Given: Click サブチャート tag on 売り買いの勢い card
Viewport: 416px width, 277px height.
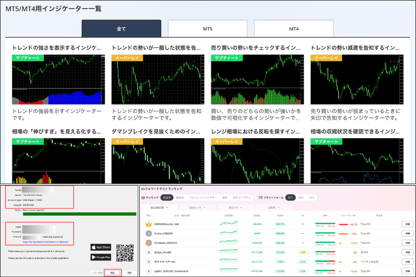Looking at the screenshot, I should [227, 58].
